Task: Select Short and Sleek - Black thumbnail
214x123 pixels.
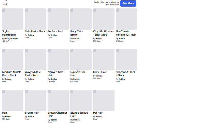Action: 126,59
